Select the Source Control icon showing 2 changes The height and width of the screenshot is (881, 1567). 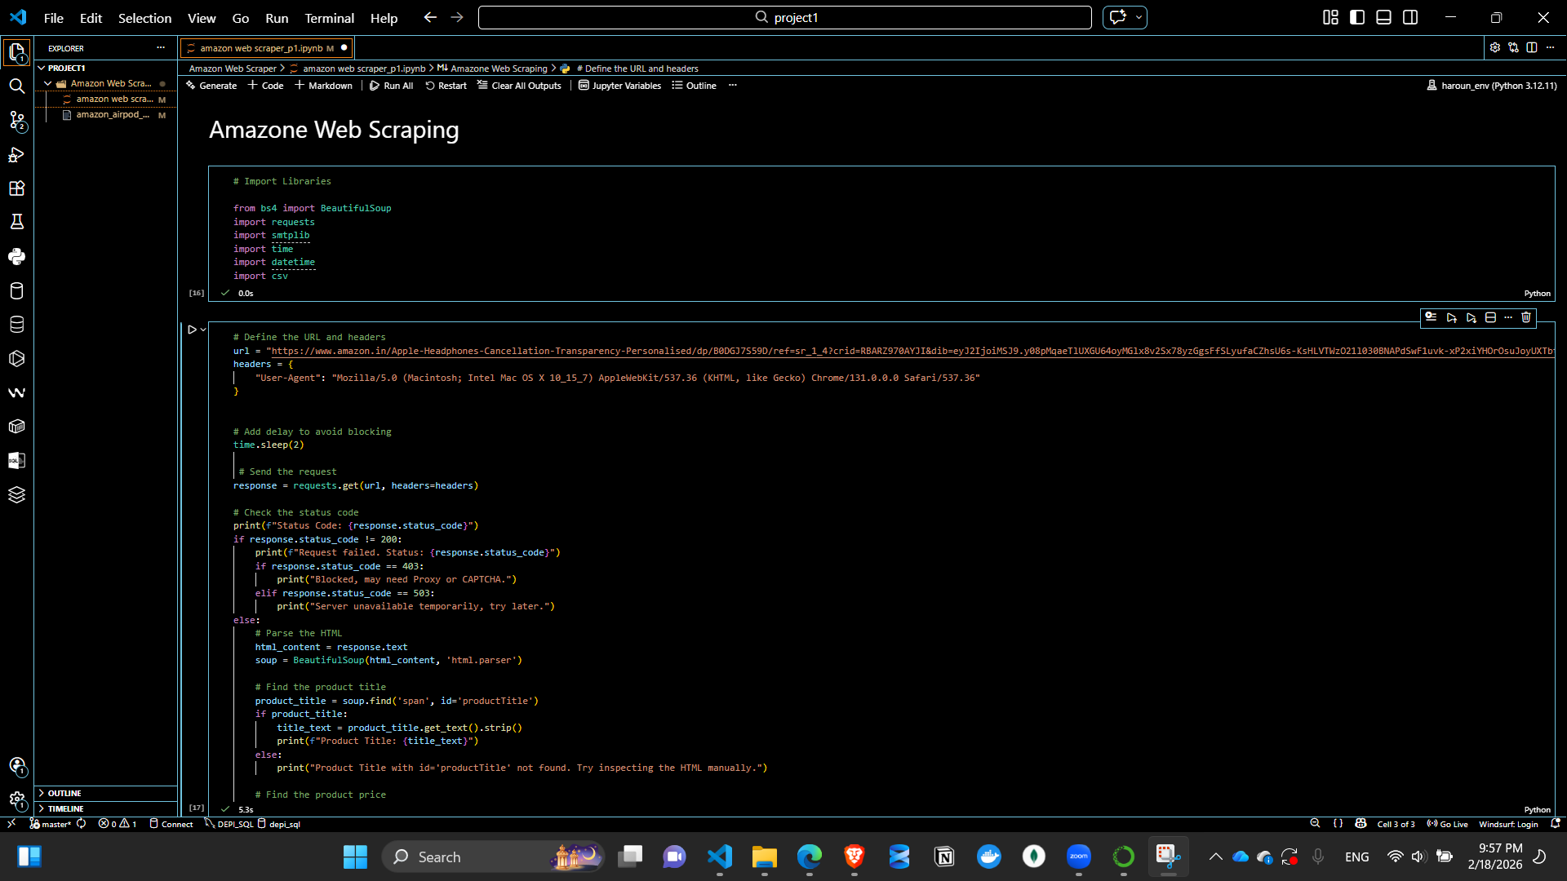pos(16,121)
